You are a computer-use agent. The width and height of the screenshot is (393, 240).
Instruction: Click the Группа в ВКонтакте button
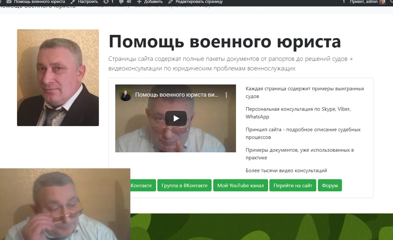(x=184, y=185)
